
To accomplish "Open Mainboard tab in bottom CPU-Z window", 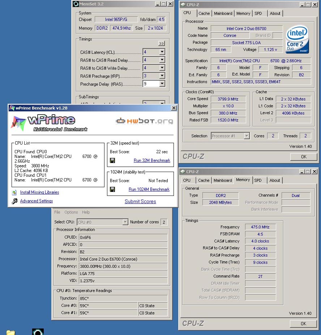I will (x=223, y=180).
